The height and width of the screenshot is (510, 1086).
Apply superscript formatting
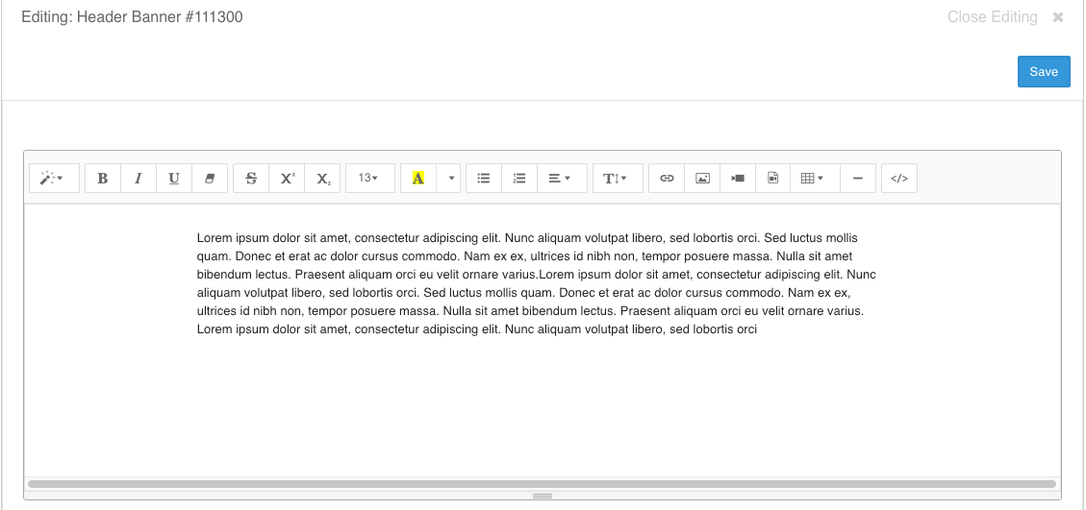pos(288,179)
